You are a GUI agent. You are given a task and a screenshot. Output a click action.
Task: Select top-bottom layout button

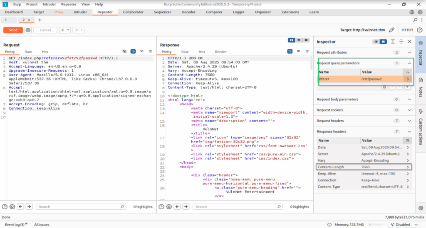[x=299, y=40]
